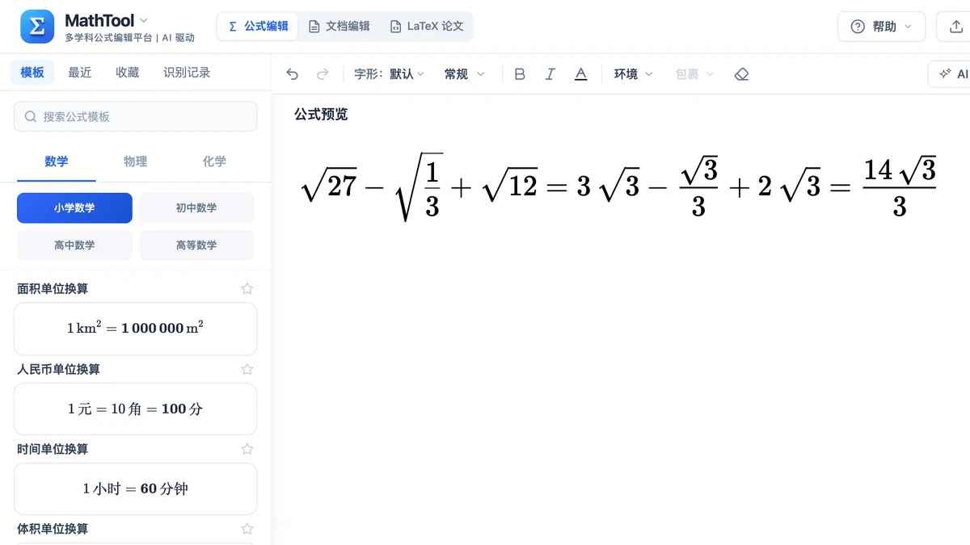Select the 最近 sidebar tab
The width and height of the screenshot is (970, 545).
80,73
